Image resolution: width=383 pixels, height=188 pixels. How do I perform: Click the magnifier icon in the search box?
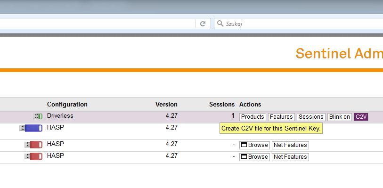pos(220,24)
